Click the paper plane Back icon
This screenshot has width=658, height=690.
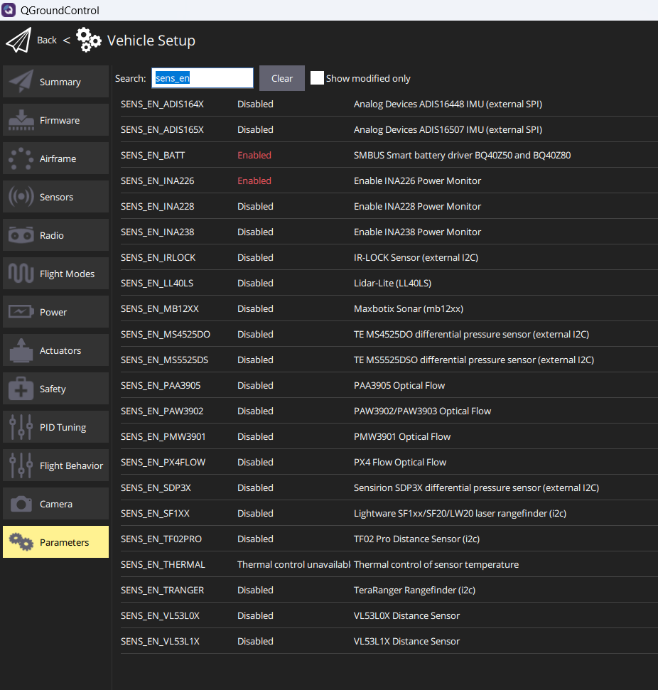point(18,41)
